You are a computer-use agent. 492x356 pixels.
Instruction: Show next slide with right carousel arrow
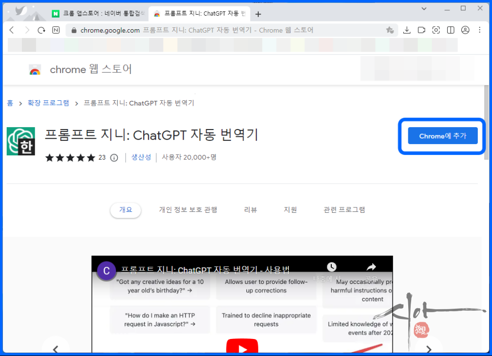click(x=429, y=349)
